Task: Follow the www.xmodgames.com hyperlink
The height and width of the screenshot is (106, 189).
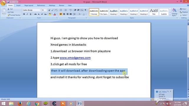Action: point(75,58)
